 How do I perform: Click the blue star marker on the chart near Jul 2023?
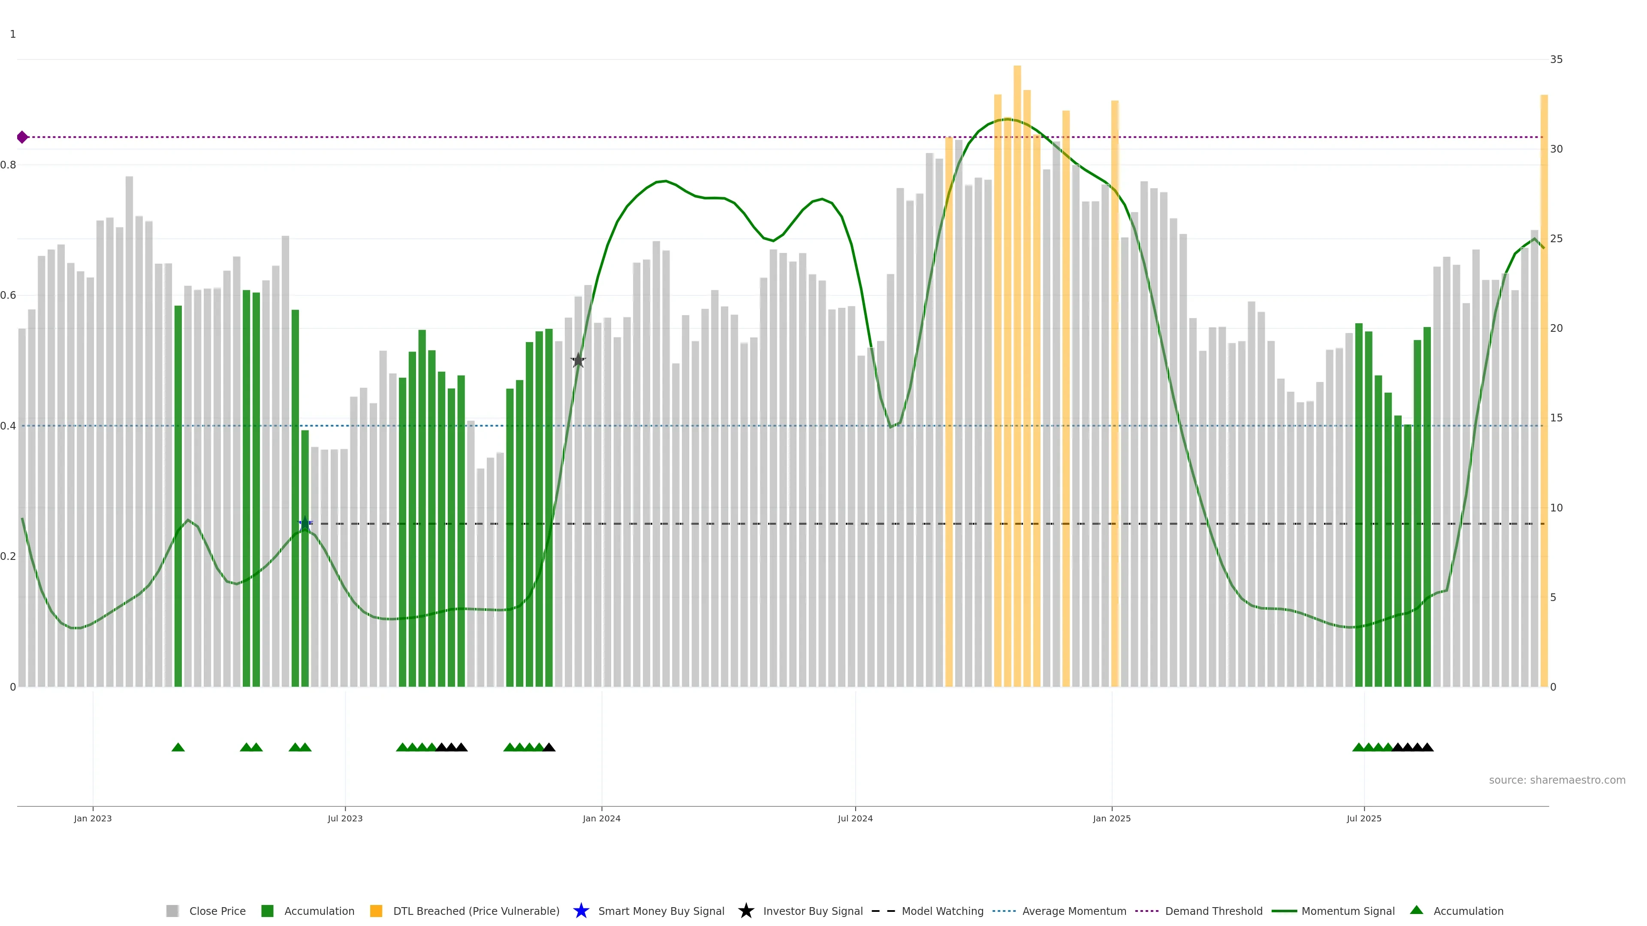[305, 523]
